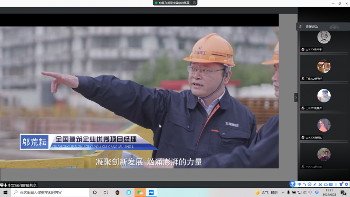
Task: Switch to Tencent Meeting taskbar icon
Action: (x=151, y=192)
